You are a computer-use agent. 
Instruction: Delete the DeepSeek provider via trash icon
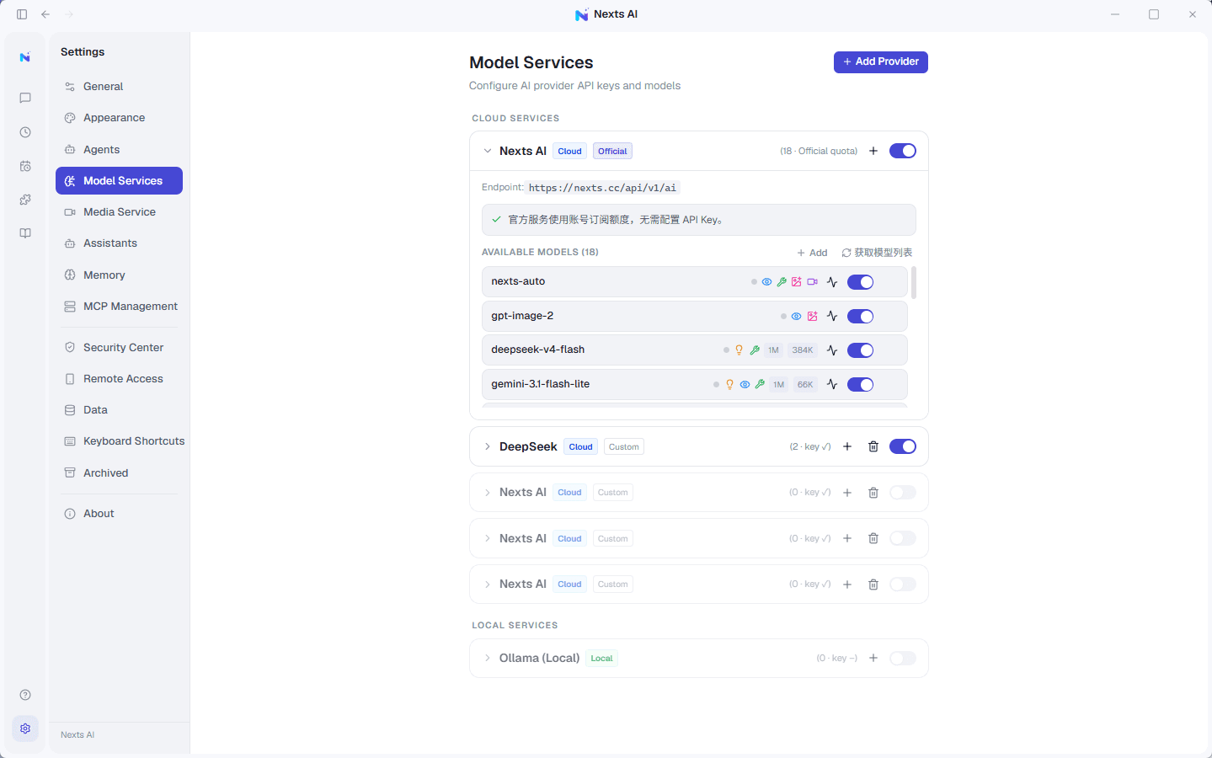point(873,446)
